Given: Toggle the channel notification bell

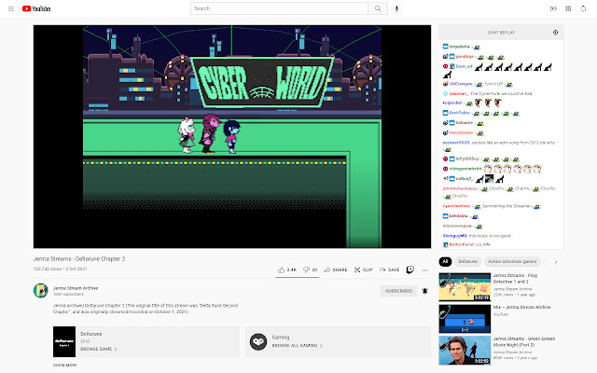Looking at the screenshot, I should pos(424,291).
